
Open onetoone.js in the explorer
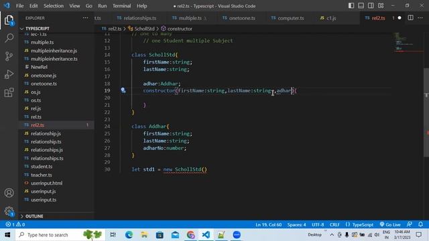[44, 76]
